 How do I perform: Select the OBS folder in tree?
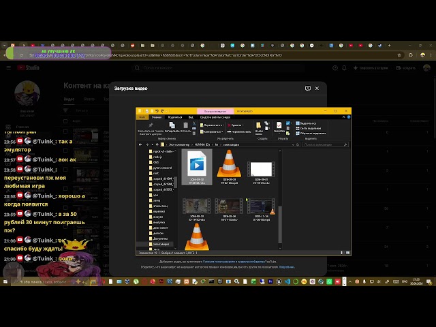click(154, 162)
